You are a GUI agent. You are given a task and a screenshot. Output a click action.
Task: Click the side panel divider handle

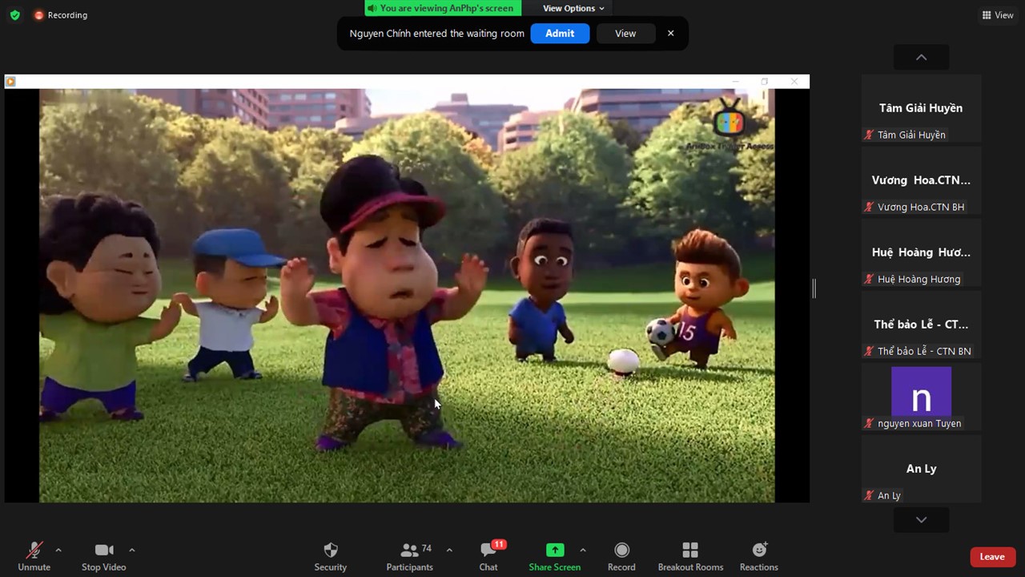click(x=814, y=288)
